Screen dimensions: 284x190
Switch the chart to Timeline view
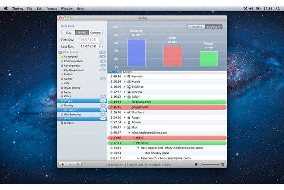point(196,27)
